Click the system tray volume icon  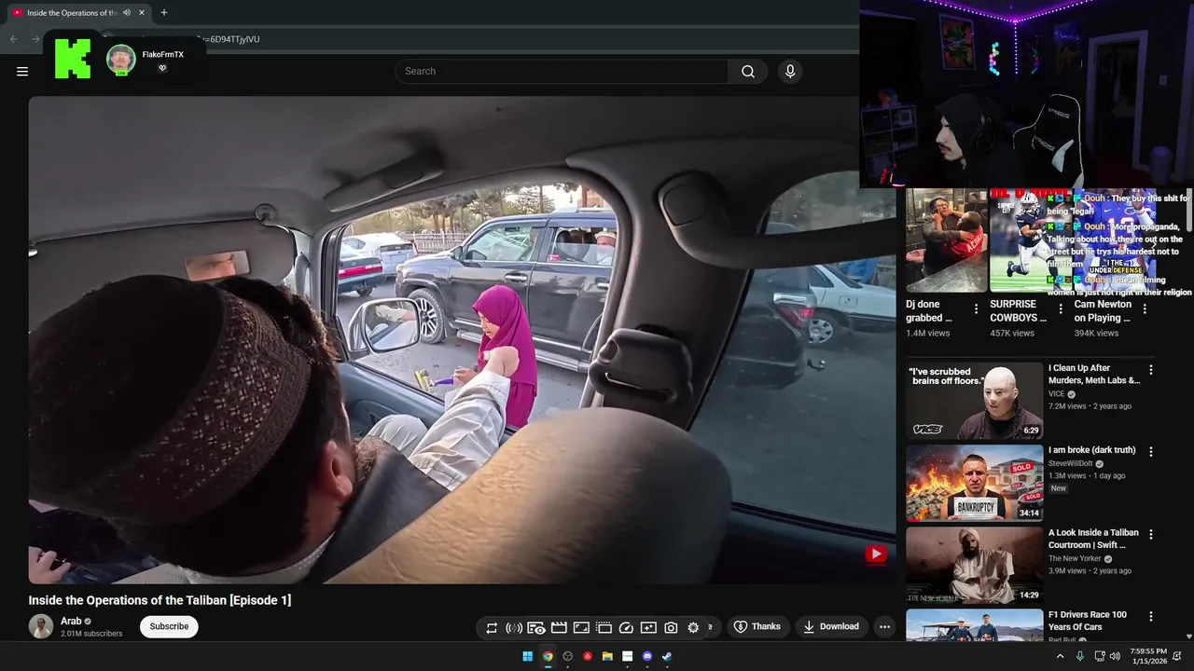tap(1116, 656)
